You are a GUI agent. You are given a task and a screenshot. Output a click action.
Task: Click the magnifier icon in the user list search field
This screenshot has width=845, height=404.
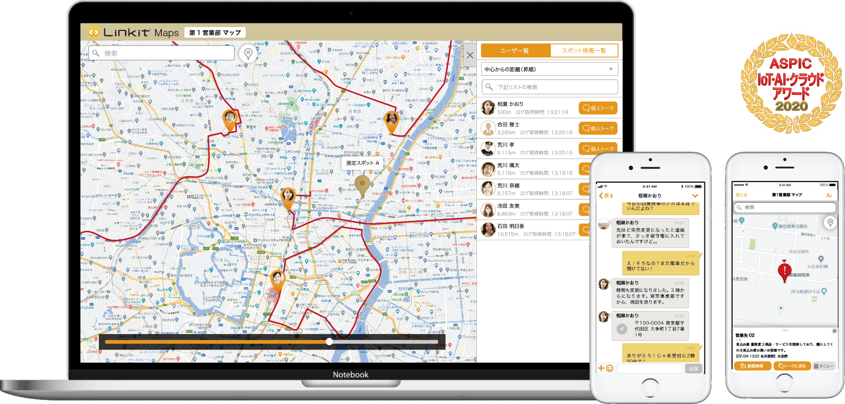pyautogui.click(x=489, y=87)
